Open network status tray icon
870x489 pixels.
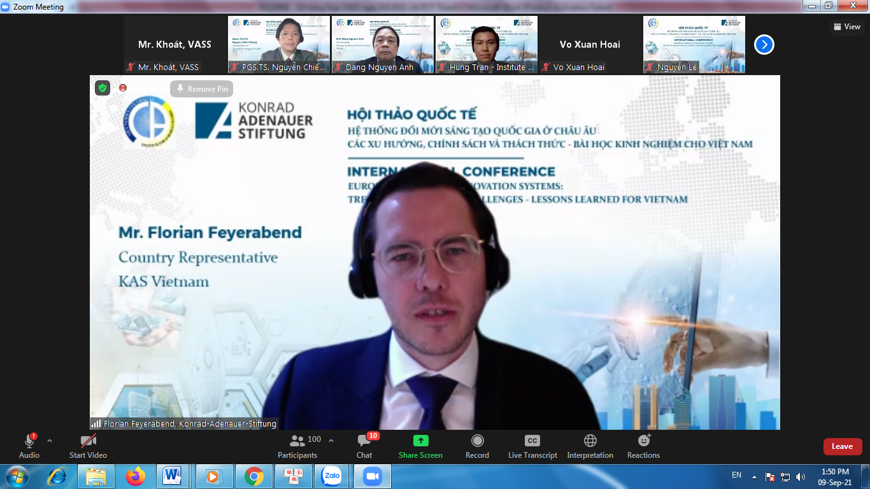click(x=785, y=476)
